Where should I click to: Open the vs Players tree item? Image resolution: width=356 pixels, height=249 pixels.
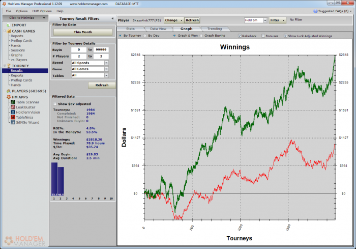tap(19, 60)
